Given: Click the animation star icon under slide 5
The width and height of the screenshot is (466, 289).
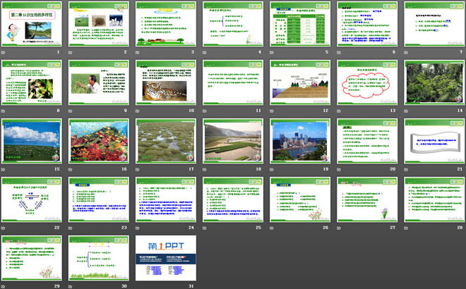Looking at the screenshot, I should coord(273,52).
